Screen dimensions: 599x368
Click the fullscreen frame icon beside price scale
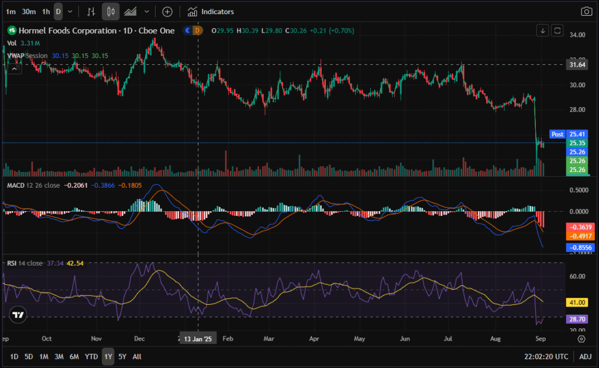coord(557,30)
